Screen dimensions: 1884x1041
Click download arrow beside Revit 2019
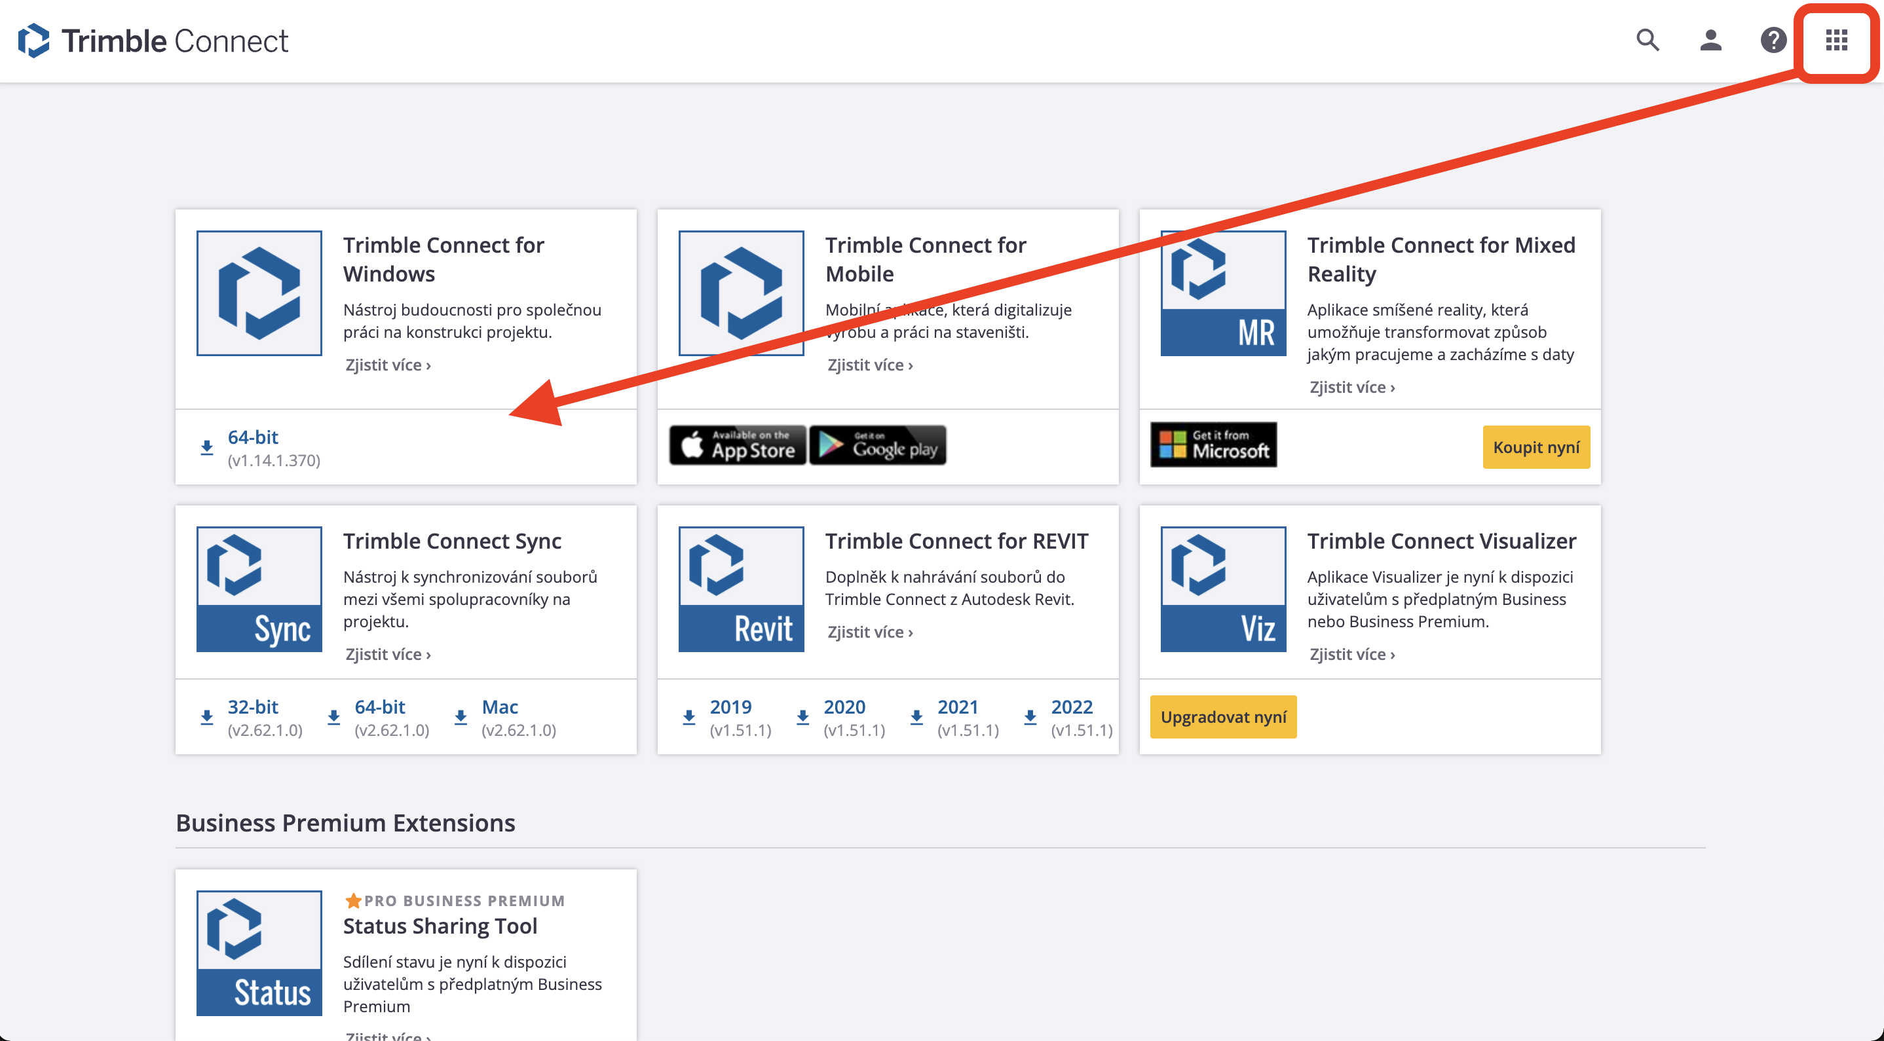[x=689, y=717]
